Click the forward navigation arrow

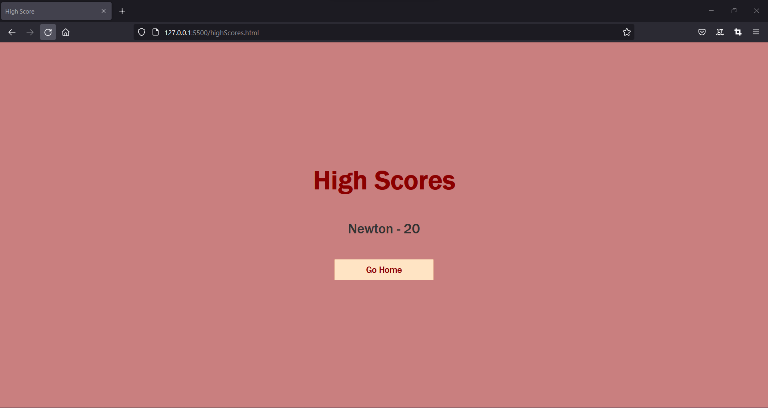pos(30,32)
